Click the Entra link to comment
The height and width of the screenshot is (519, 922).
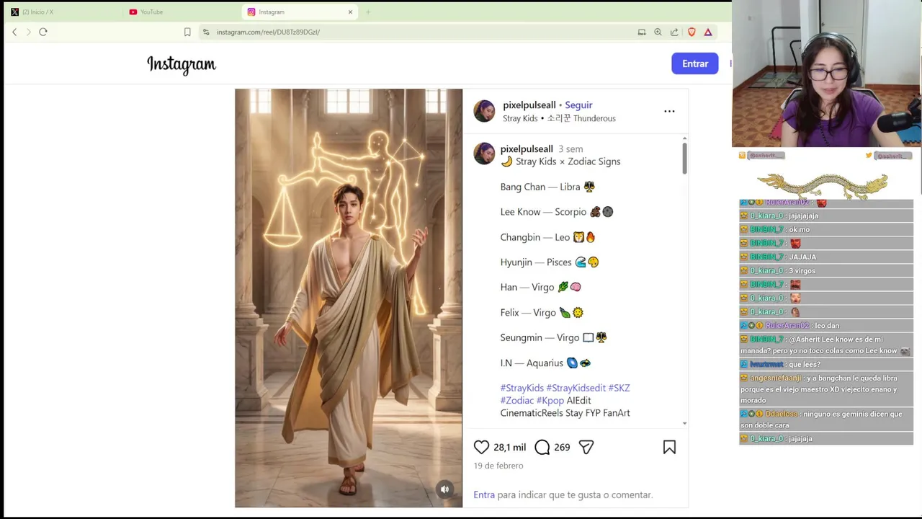[484, 494]
